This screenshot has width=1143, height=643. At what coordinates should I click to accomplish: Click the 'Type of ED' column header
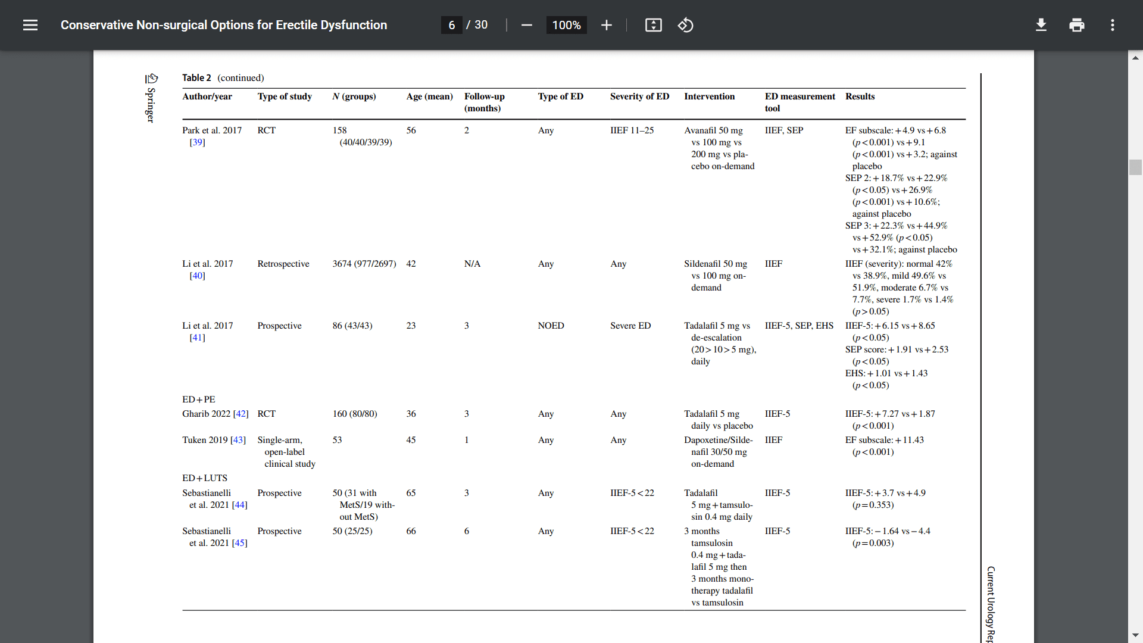[560, 96]
